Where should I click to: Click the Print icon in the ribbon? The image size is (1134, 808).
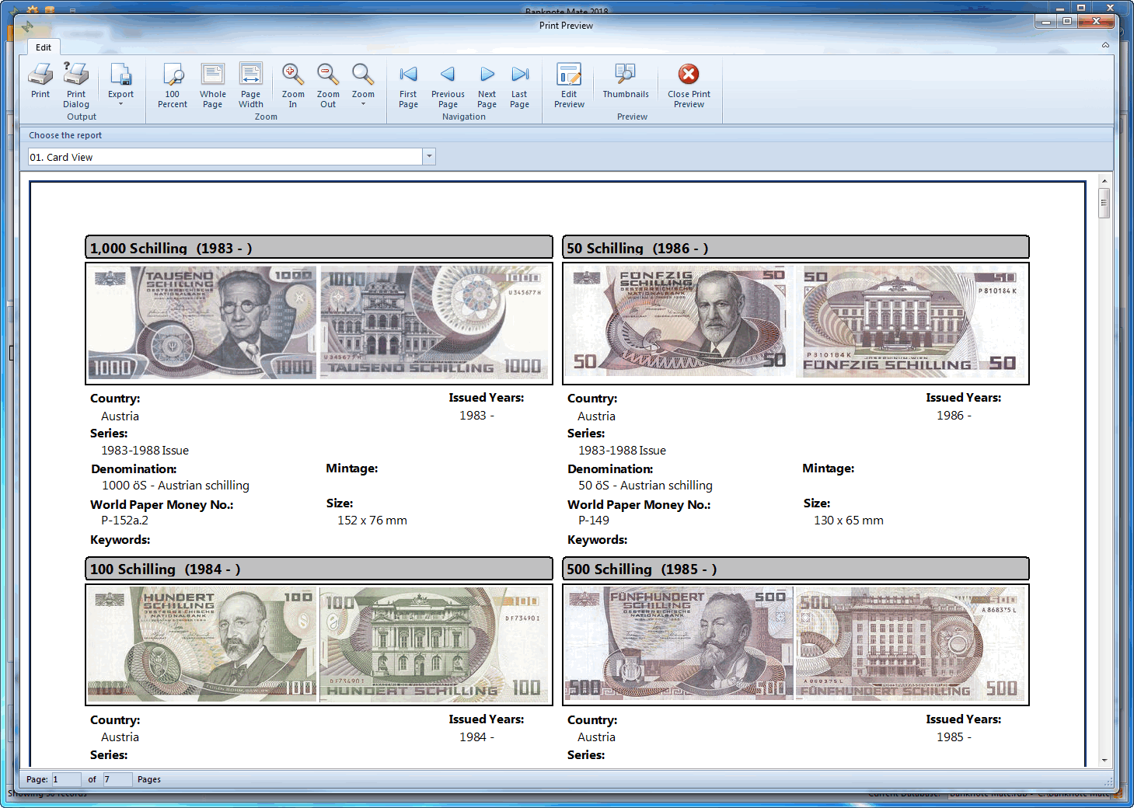[x=40, y=81]
